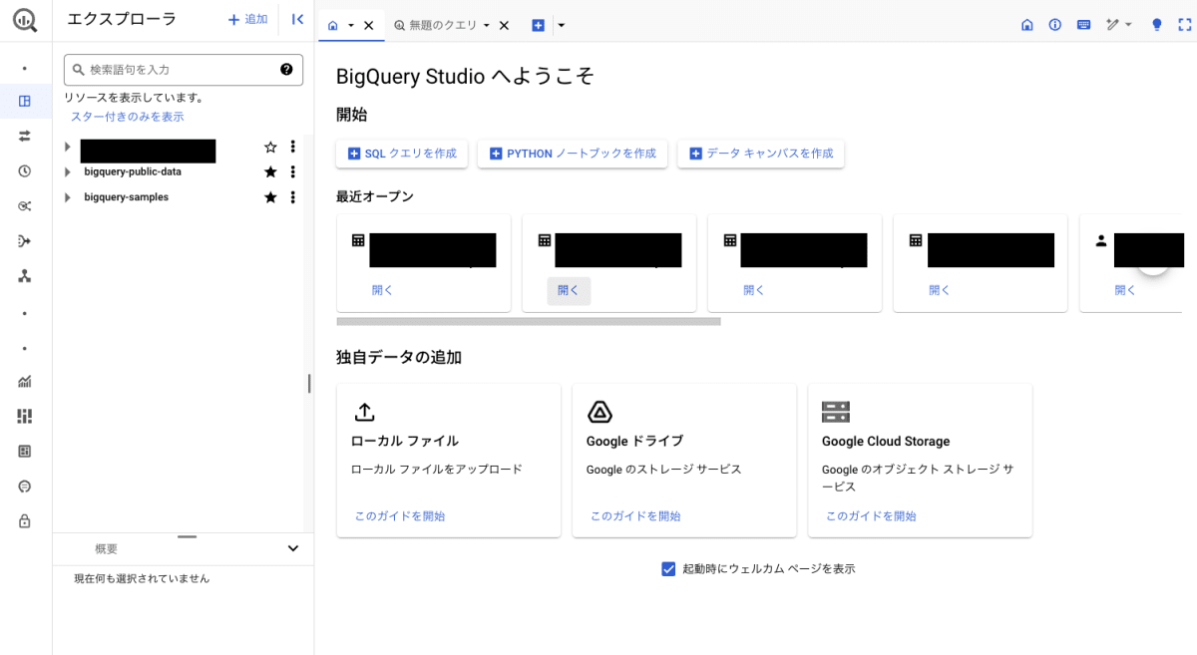Switch to the 無題のクエリ tab
The height and width of the screenshot is (655, 1197).
(435, 26)
